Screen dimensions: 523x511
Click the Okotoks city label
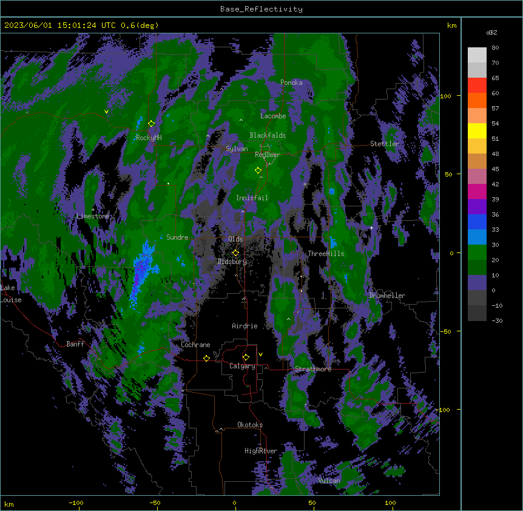coord(250,425)
